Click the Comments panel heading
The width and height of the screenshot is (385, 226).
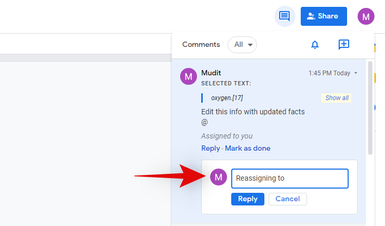201,45
